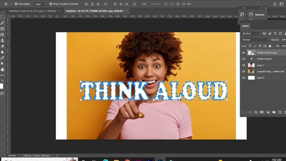Click align bottom edges icon

(127, 4)
